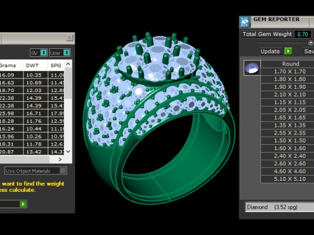Click the Grams cell ending 20.87
This screenshot has width=314, height=235.
coord(11,151)
